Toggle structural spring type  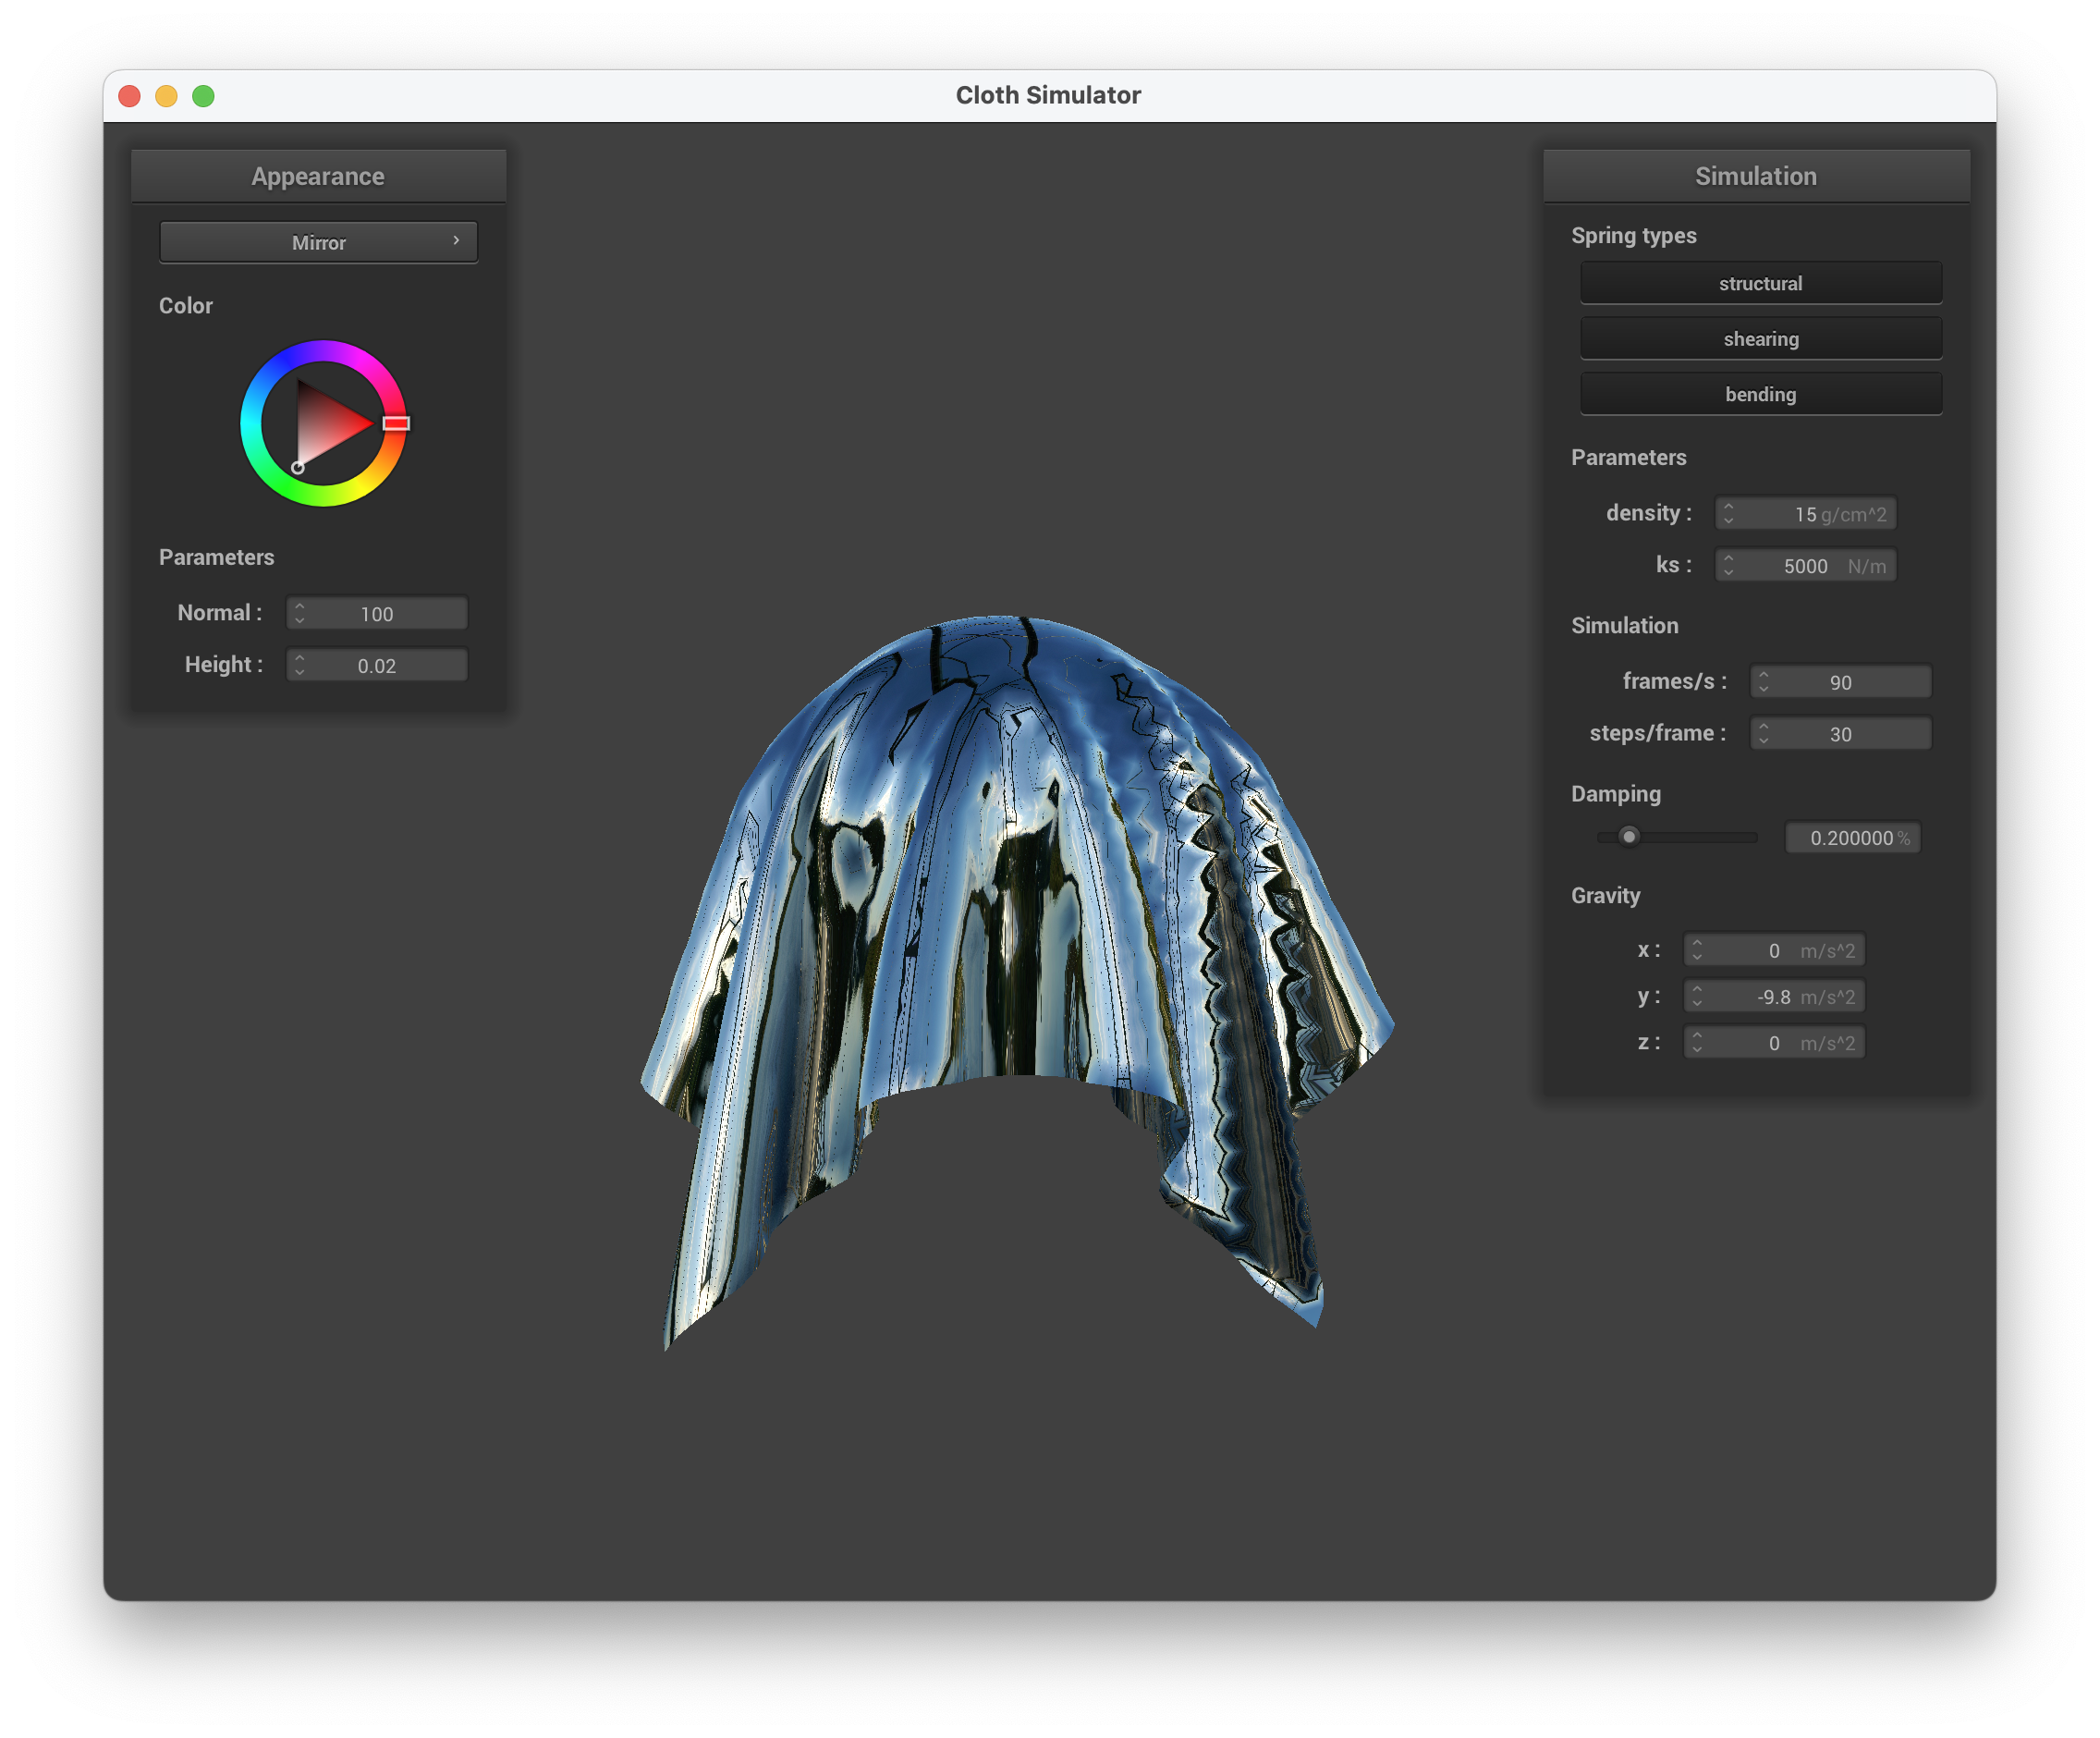coord(1760,283)
